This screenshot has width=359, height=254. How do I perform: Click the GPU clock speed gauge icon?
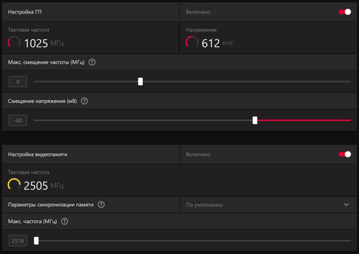(x=14, y=42)
